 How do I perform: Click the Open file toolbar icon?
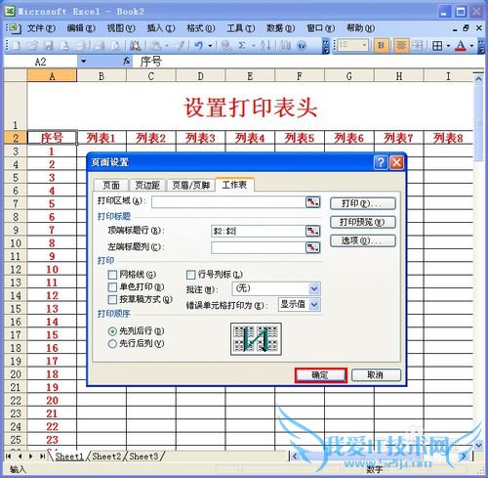tap(32, 46)
